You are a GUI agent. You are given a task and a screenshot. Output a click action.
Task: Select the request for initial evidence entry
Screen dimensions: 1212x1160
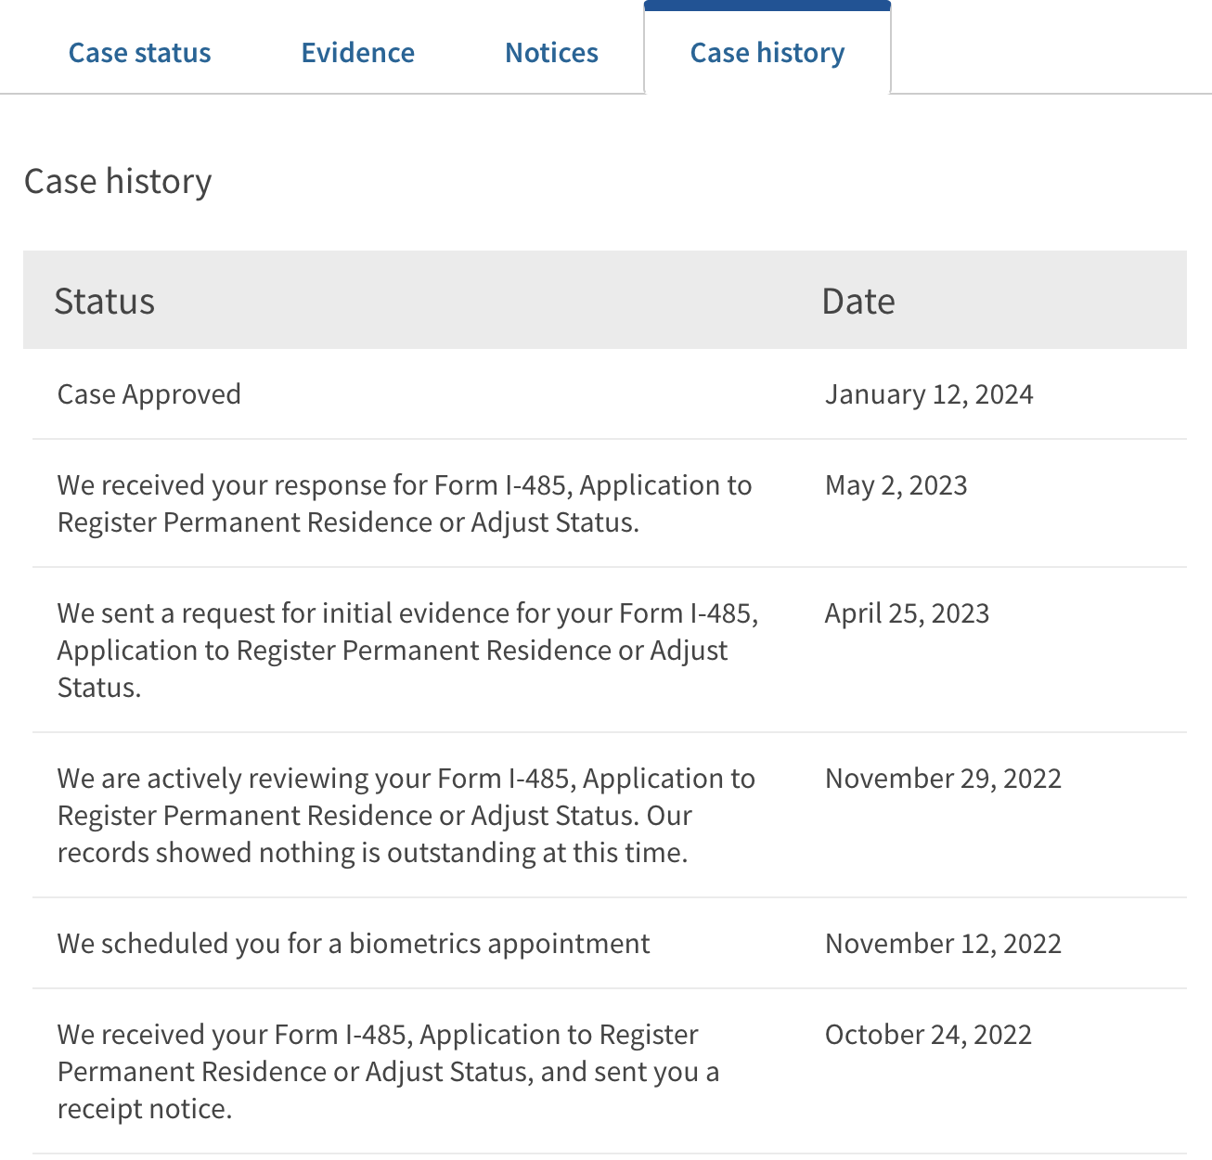407,650
